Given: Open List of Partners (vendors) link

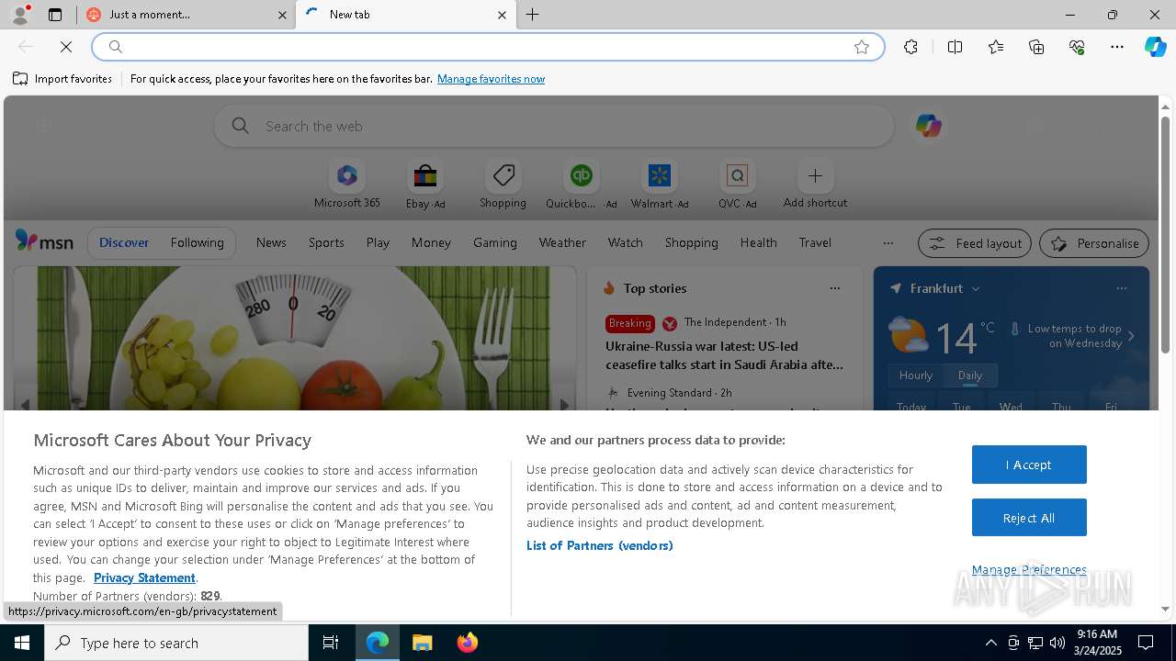Looking at the screenshot, I should [599, 545].
